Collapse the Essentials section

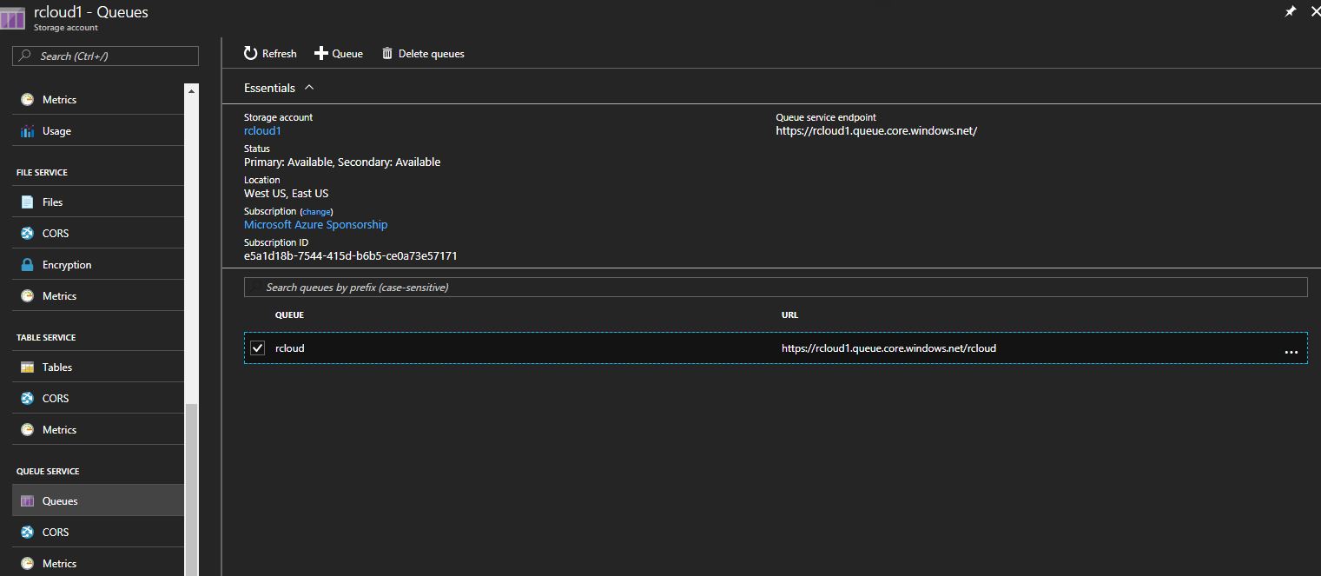point(309,88)
